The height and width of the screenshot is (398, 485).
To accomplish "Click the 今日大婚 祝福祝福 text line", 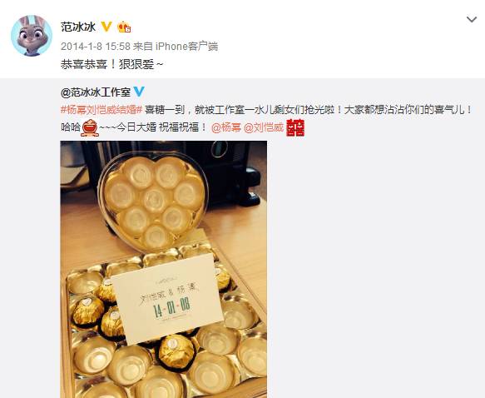I will tap(161, 127).
